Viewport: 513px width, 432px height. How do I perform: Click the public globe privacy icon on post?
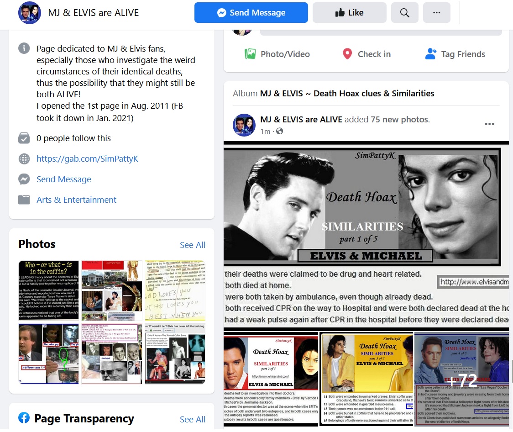[x=279, y=131]
